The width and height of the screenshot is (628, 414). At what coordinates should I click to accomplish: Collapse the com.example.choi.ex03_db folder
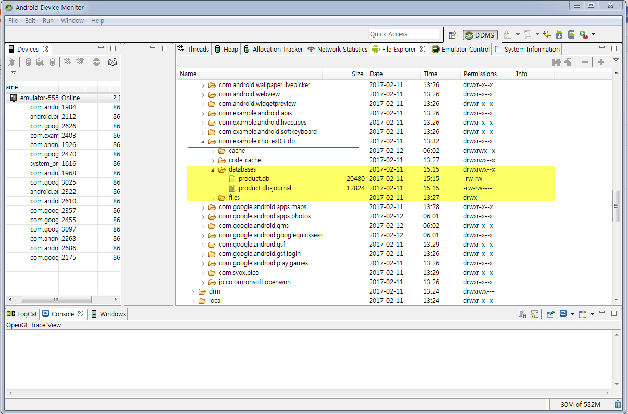(203, 141)
